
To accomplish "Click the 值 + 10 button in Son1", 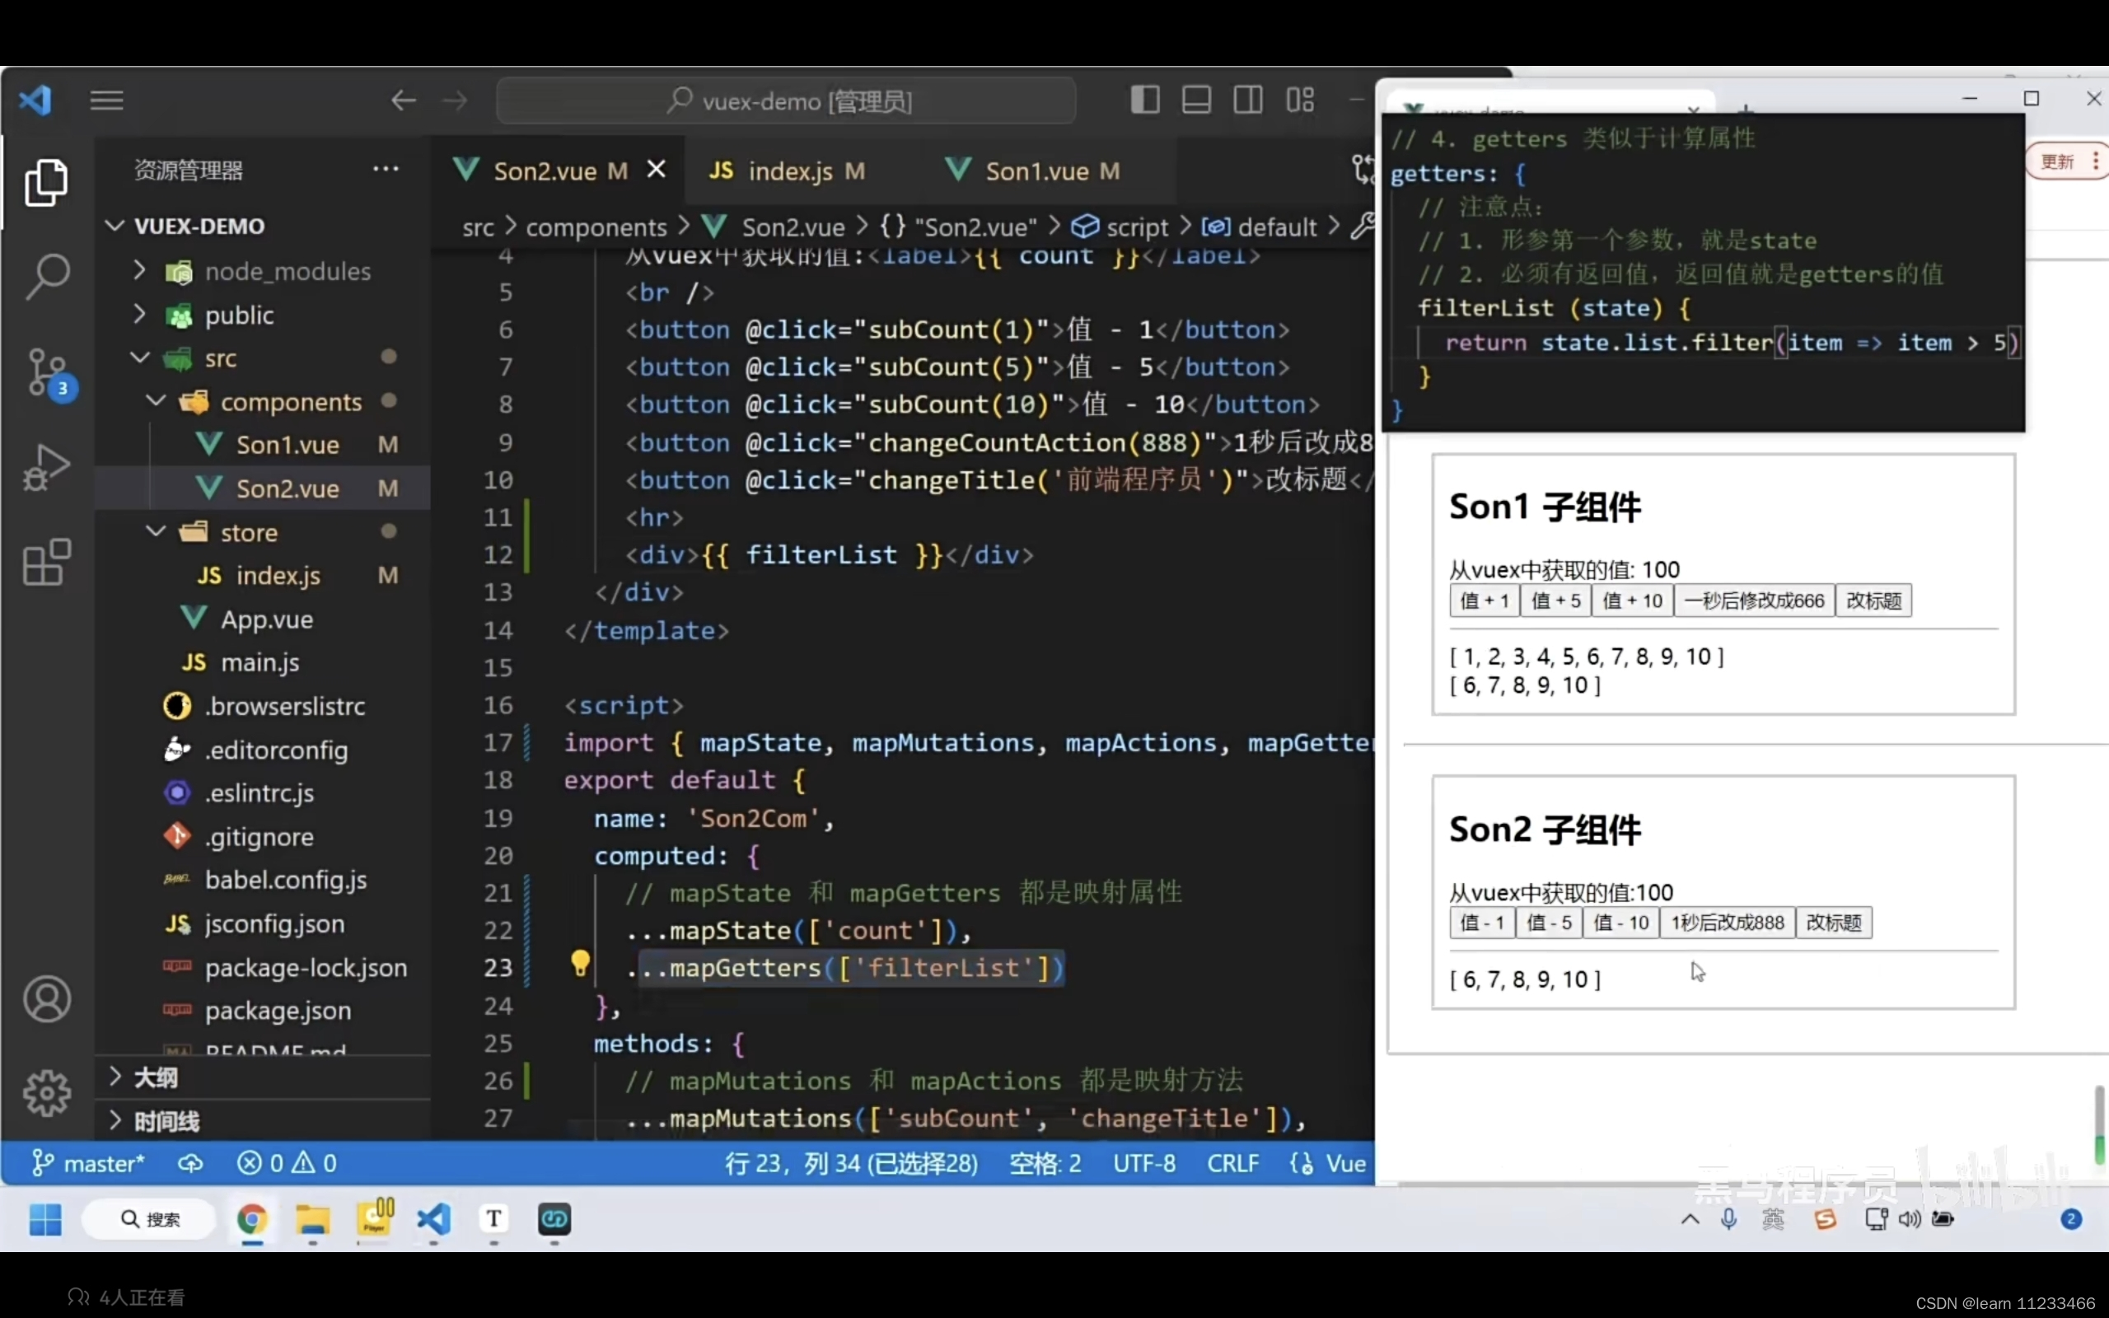I will pyautogui.click(x=1631, y=601).
